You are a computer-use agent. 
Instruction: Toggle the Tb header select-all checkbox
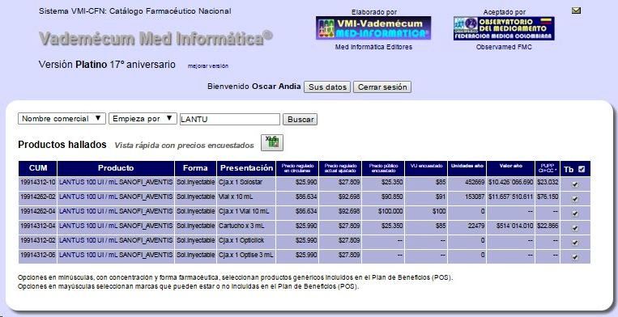(582, 169)
